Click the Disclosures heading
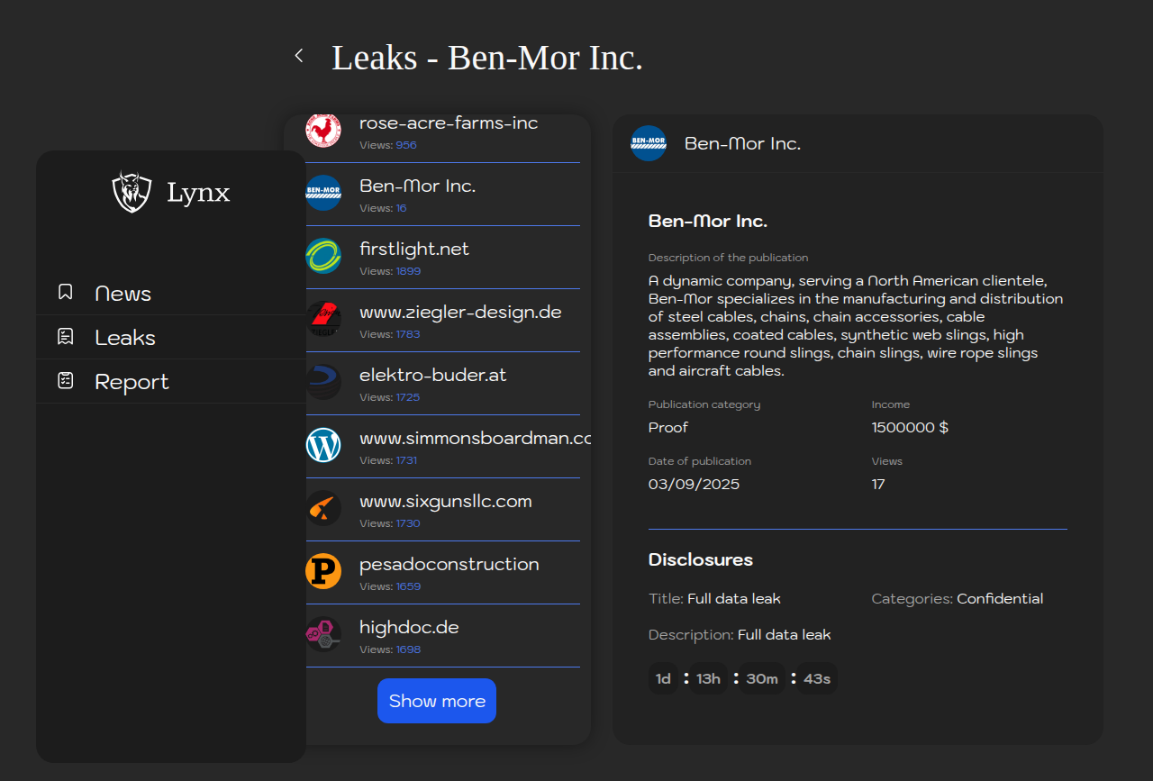 pyautogui.click(x=701, y=559)
